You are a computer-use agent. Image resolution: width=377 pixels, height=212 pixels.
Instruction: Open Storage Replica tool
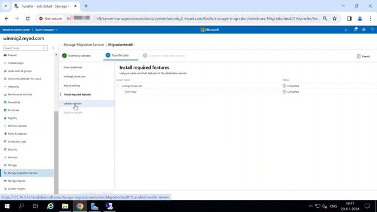(x=16, y=181)
